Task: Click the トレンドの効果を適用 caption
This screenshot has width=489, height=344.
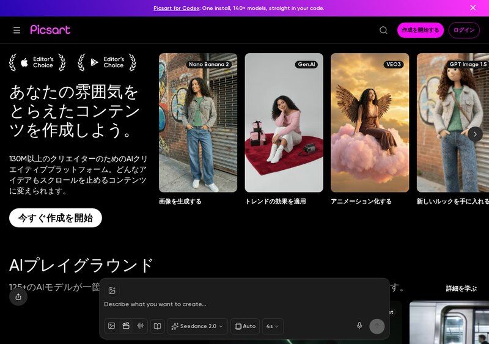Action: tap(276, 202)
